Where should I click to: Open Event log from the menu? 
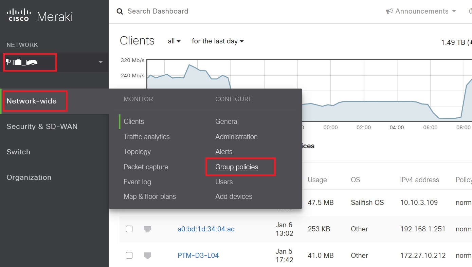pos(137,182)
